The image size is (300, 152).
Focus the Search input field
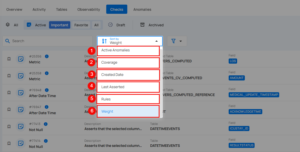click(47, 41)
